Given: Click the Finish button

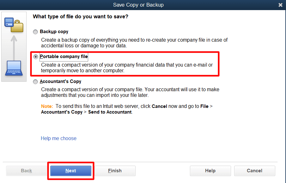Looking at the screenshot, I should click(115, 171).
